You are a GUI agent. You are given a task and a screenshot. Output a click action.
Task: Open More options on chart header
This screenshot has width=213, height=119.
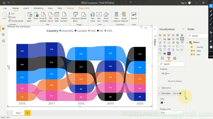(150, 27)
